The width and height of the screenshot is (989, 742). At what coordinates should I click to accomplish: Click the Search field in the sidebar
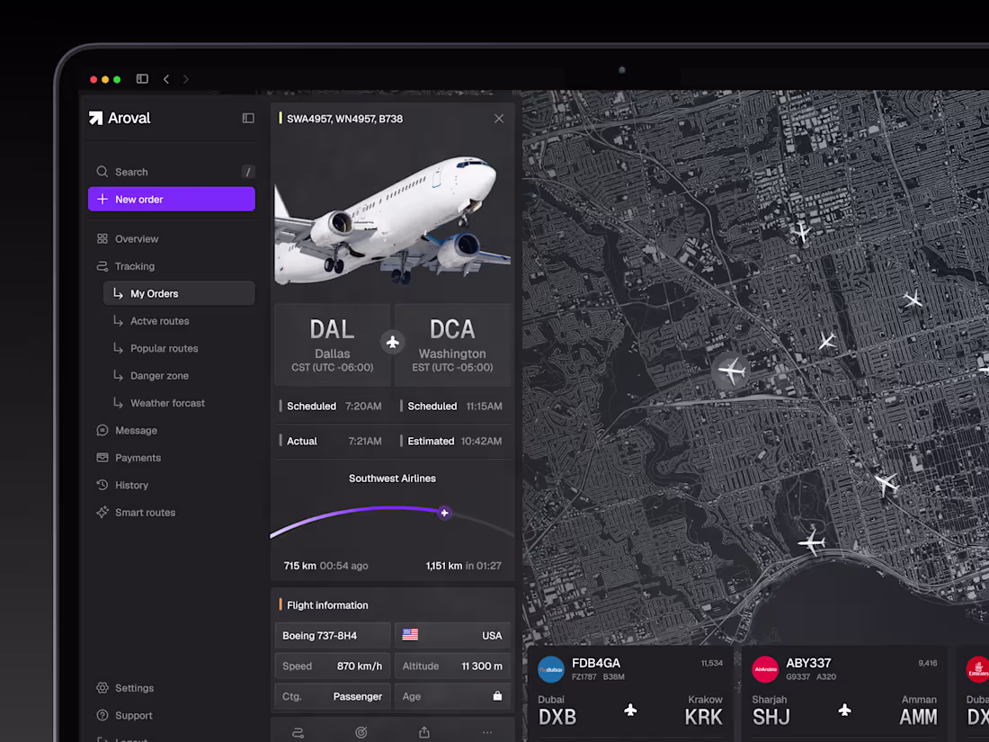(x=172, y=172)
